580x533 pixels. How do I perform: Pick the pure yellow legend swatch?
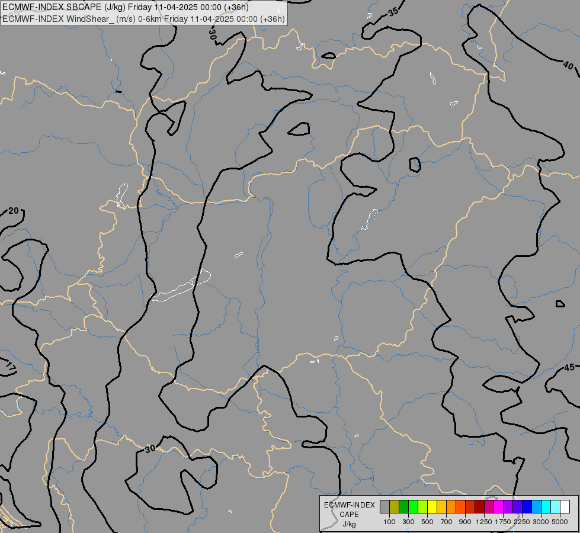(x=432, y=507)
